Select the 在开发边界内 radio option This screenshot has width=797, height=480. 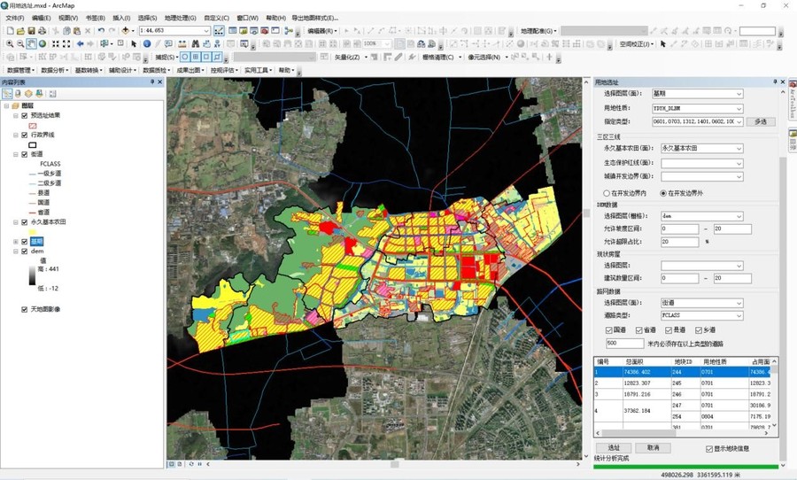pyautogui.click(x=607, y=193)
